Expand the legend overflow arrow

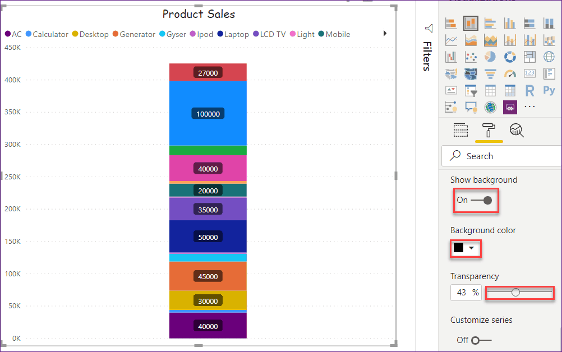385,33
